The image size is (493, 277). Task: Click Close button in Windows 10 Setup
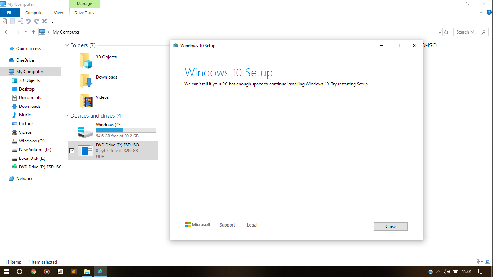point(391,227)
